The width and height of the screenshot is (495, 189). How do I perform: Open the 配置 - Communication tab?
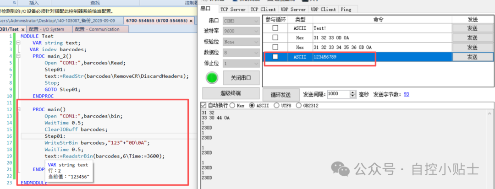click(x=100, y=29)
